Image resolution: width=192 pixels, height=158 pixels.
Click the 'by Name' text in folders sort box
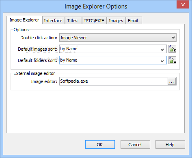click(69, 60)
